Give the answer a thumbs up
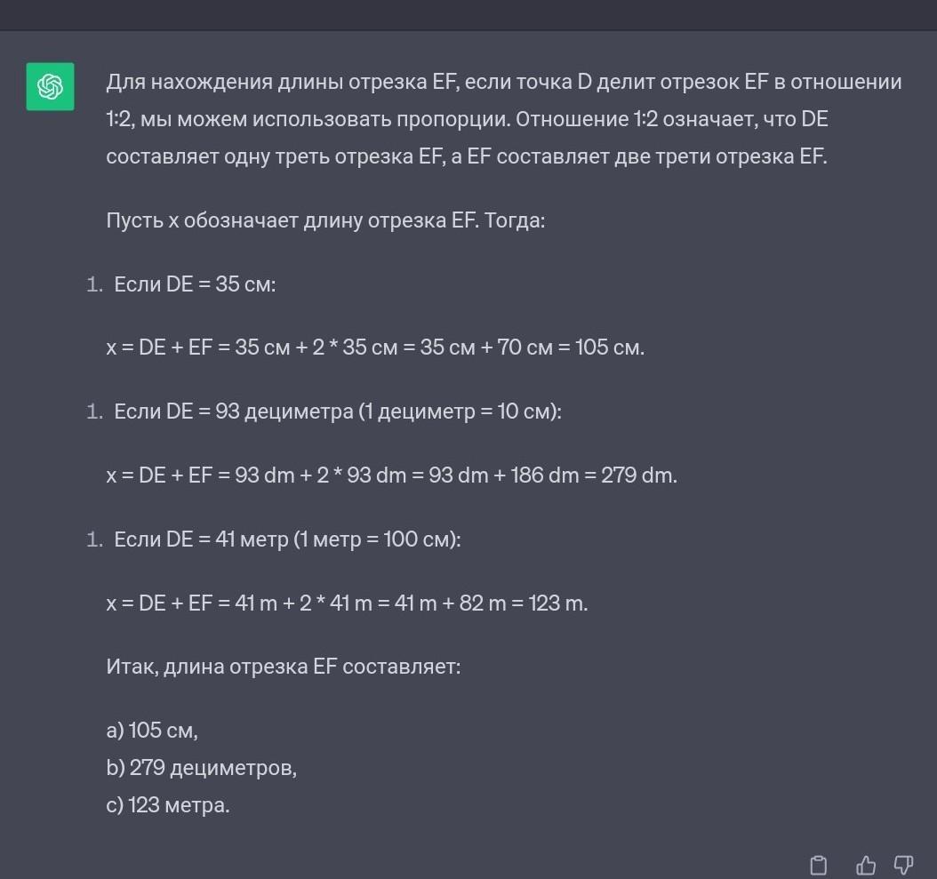The height and width of the screenshot is (879, 937). tap(865, 865)
